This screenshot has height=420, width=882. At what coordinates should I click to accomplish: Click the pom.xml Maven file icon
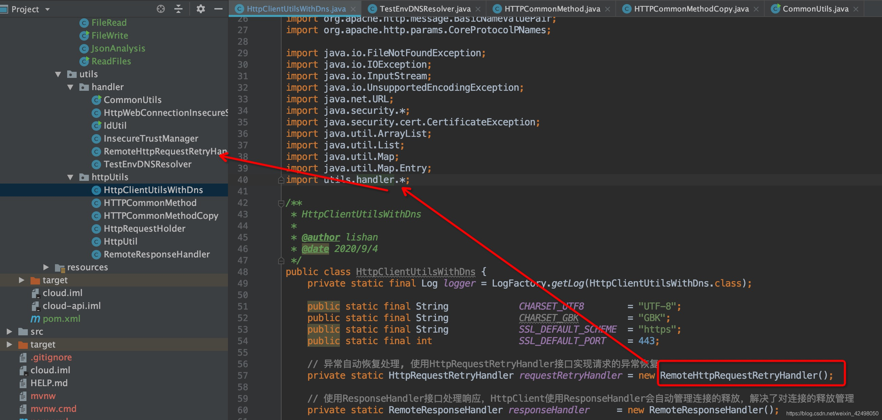coord(35,318)
